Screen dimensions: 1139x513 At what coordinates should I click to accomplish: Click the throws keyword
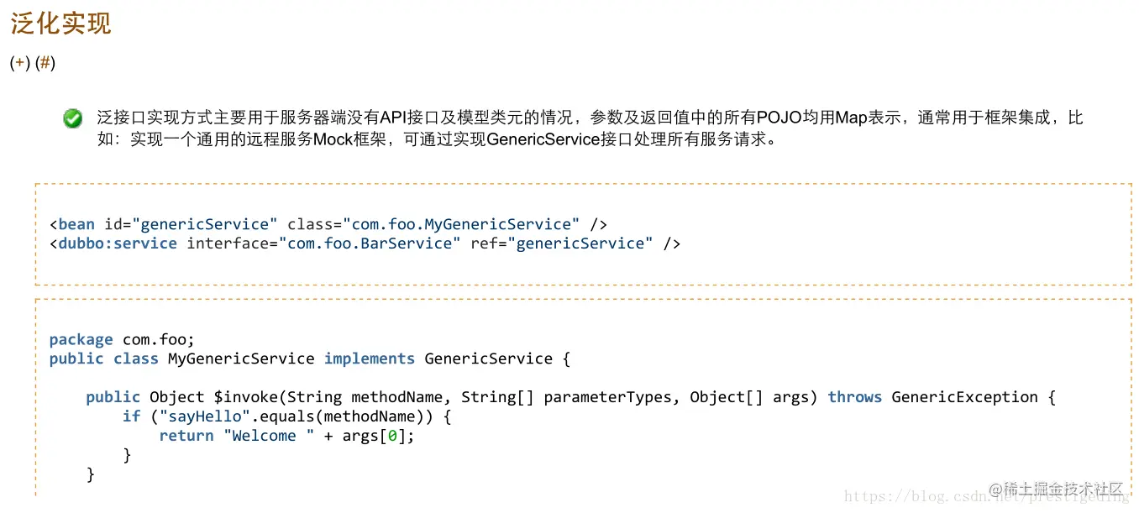[x=854, y=397]
